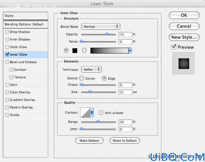Enable the Anti-aliased checkbox

[x=101, y=113]
